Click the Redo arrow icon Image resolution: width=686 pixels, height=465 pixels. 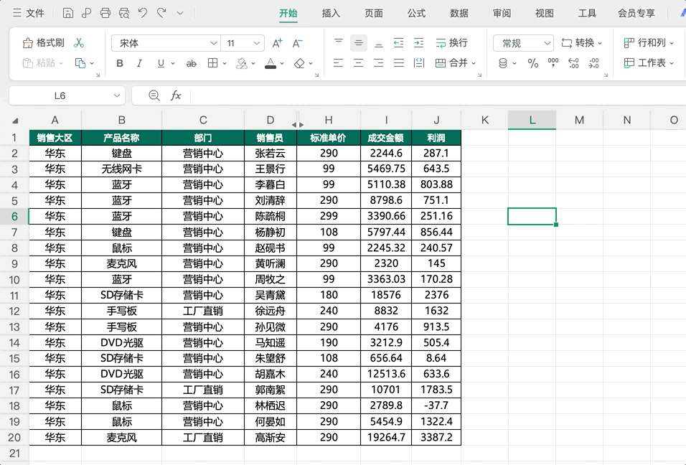tap(161, 13)
